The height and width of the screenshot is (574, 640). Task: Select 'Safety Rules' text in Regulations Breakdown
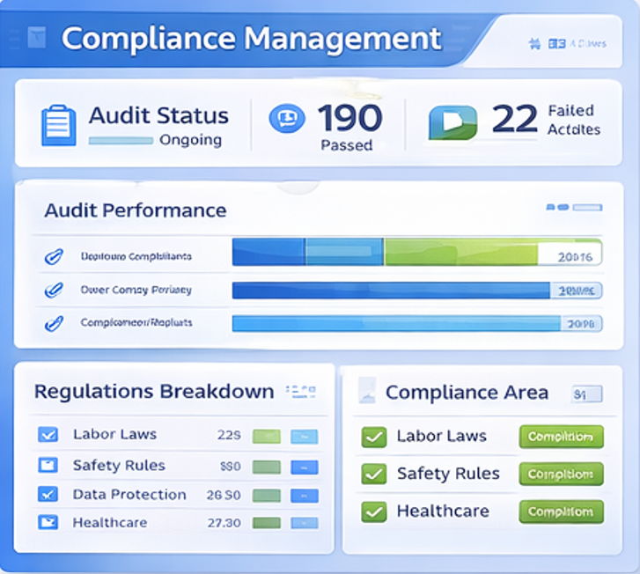(x=119, y=465)
